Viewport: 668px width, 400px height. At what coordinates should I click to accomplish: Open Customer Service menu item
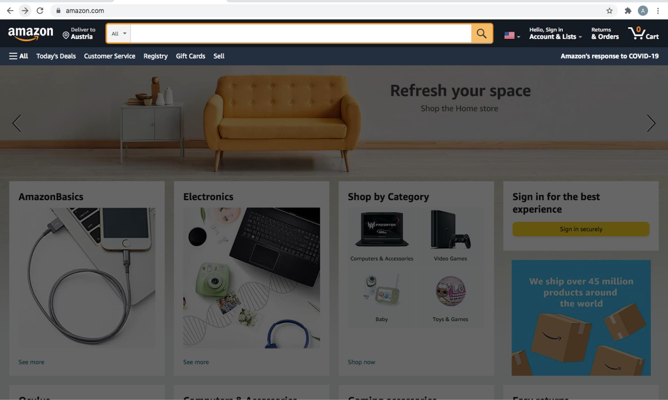pos(110,56)
